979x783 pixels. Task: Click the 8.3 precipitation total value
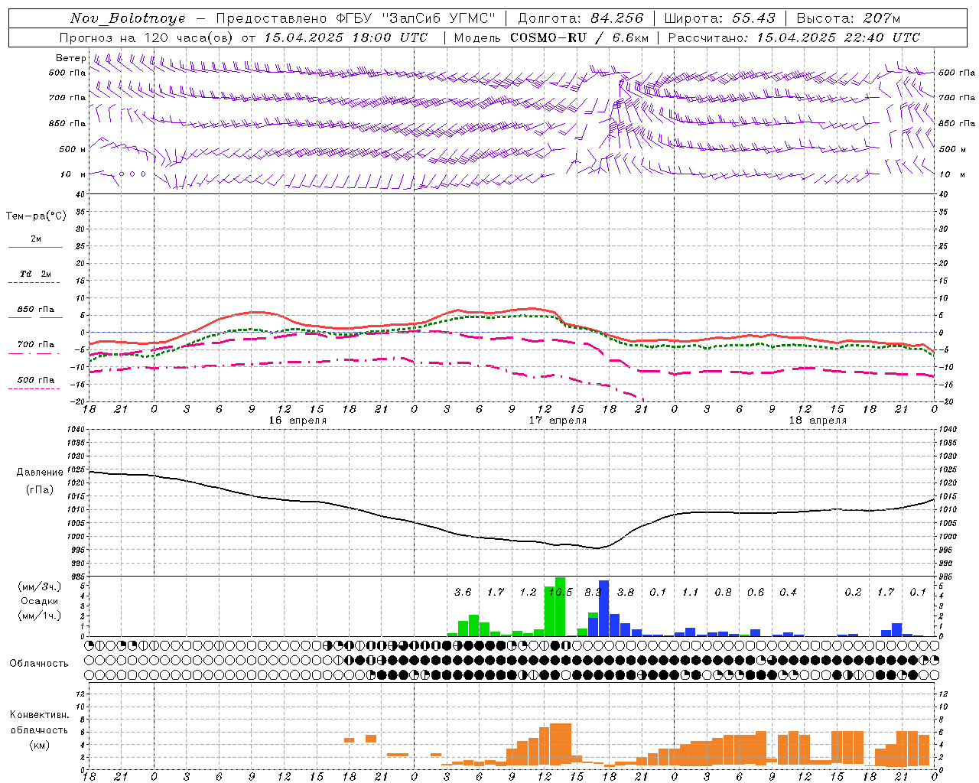click(593, 593)
